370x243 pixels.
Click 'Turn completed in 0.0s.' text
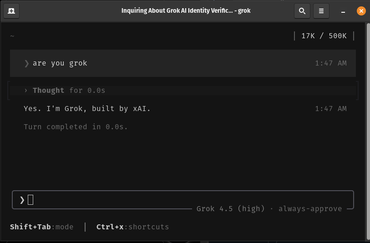[76, 127]
